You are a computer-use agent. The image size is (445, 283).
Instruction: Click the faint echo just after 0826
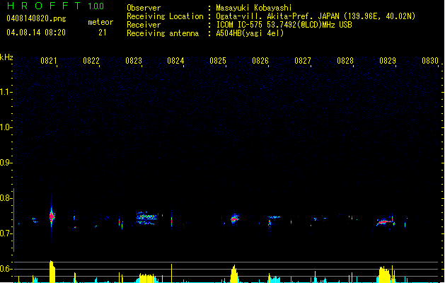(273, 219)
